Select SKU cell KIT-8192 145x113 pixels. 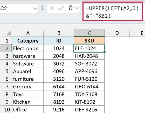(89, 102)
